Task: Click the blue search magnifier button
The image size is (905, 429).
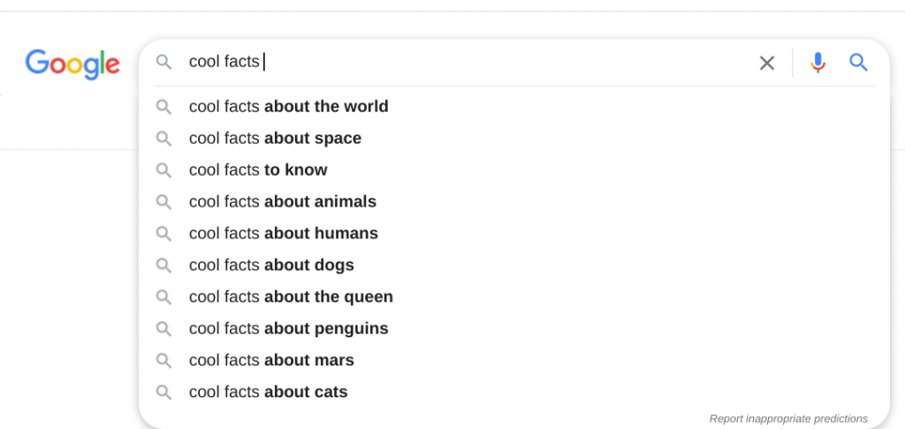Action: pos(858,63)
